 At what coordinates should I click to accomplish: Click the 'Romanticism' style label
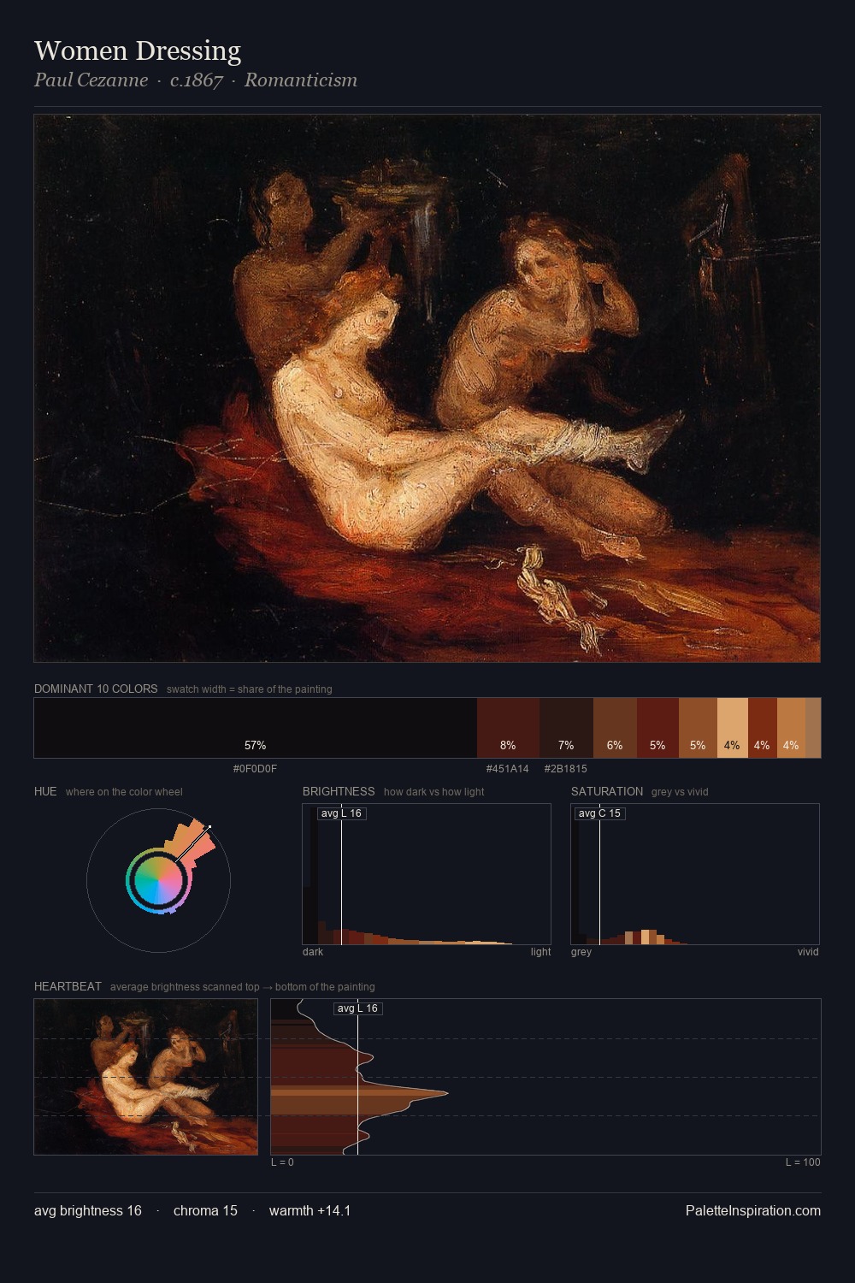pos(301,80)
